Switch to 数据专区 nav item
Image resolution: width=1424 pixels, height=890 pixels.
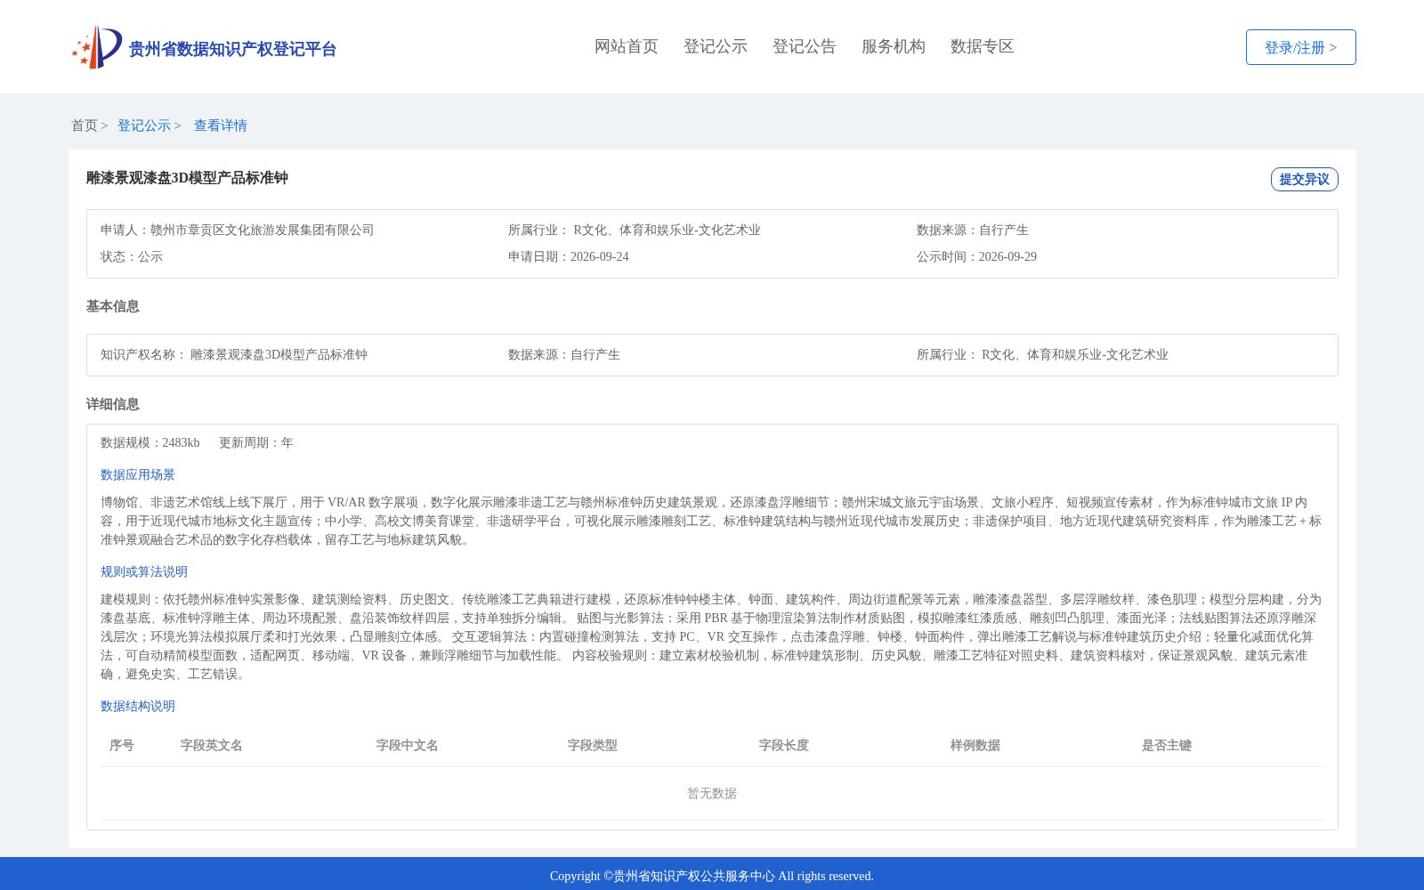tap(983, 46)
